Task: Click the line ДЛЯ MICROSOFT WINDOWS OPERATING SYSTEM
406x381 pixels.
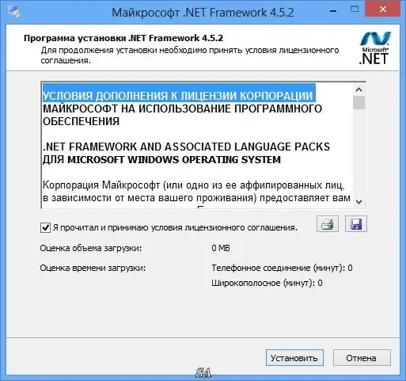Action: point(161,160)
